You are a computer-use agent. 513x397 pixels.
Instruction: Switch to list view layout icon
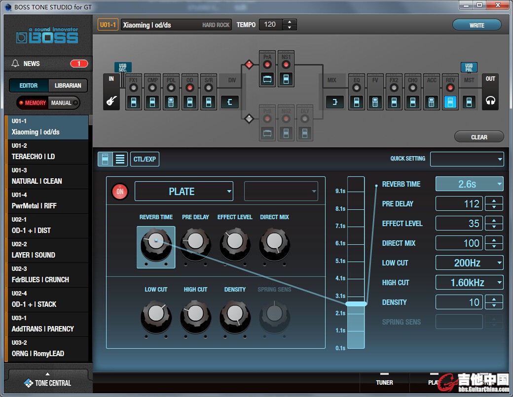[120, 159]
